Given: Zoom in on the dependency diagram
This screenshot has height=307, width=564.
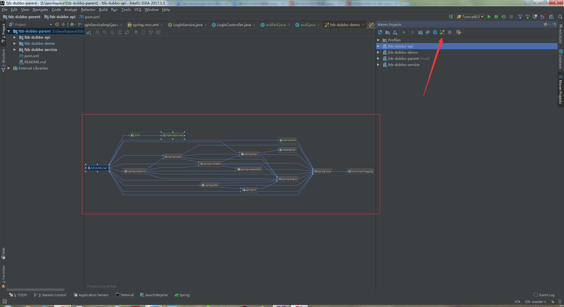Looking at the screenshot, I should (98, 32).
